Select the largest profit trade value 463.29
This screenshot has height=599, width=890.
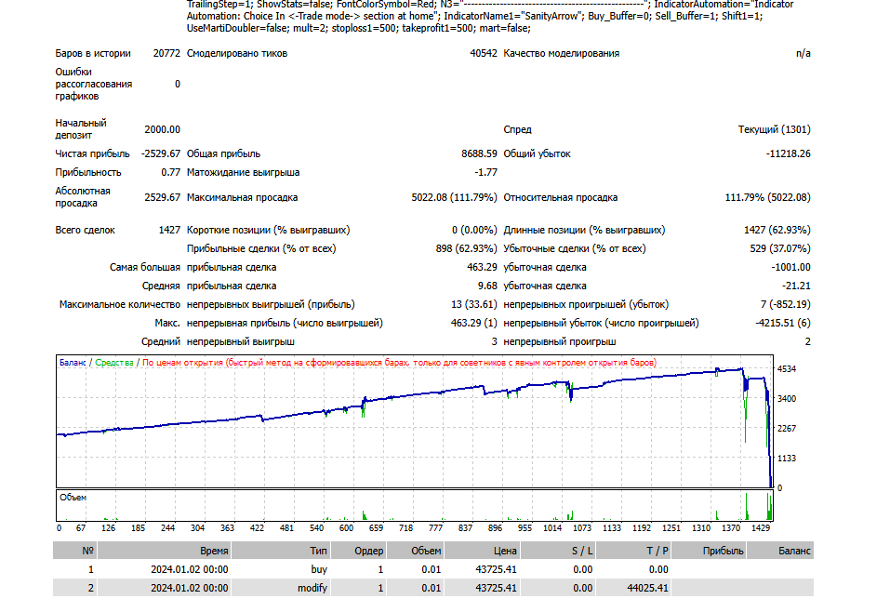click(x=482, y=268)
